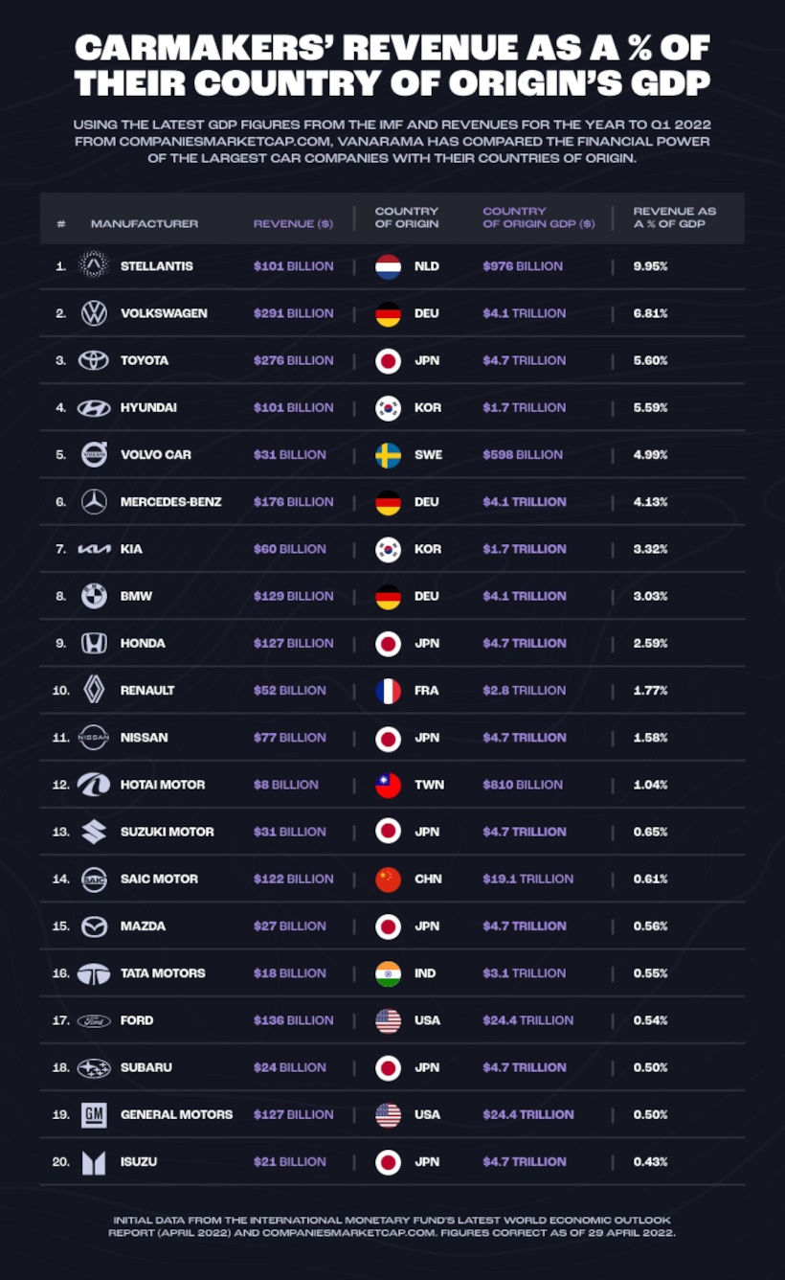Click the China flag beside CHN
785x1280 pixels.
(388, 879)
